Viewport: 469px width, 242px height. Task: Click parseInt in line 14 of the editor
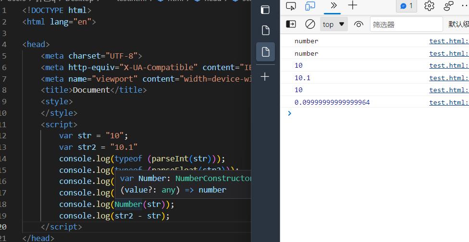click(170, 158)
